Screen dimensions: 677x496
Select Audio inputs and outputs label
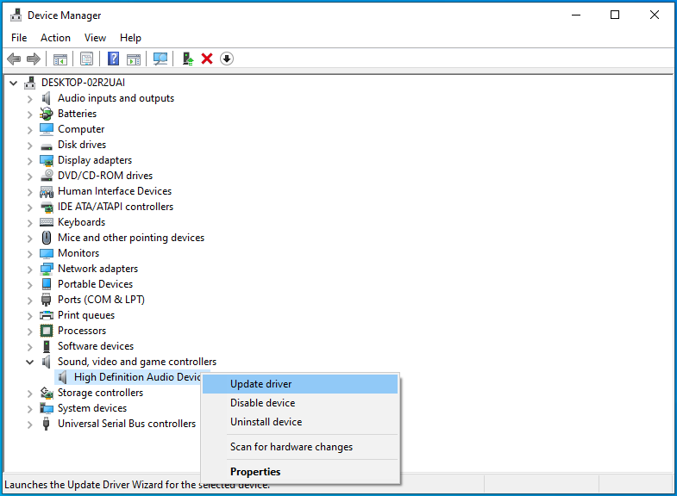(116, 98)
